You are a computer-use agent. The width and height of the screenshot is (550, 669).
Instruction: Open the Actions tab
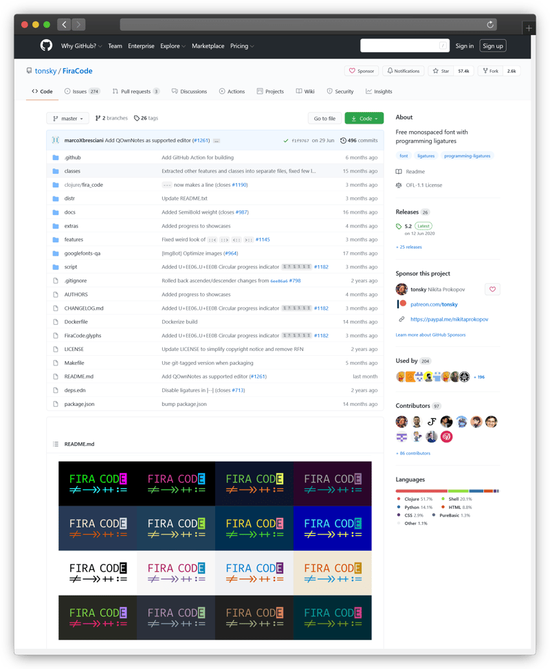coord(232,91)
